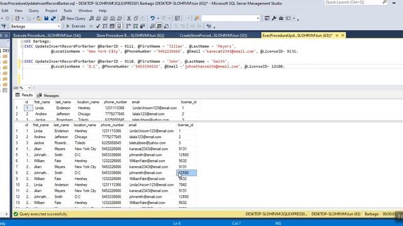Switch to Store Procedure B tab

[x=130, y=36]
